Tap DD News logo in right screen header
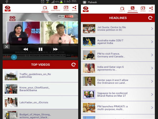Image resolution: width=158 pixels, height=119 pixels. coord(86,9)
